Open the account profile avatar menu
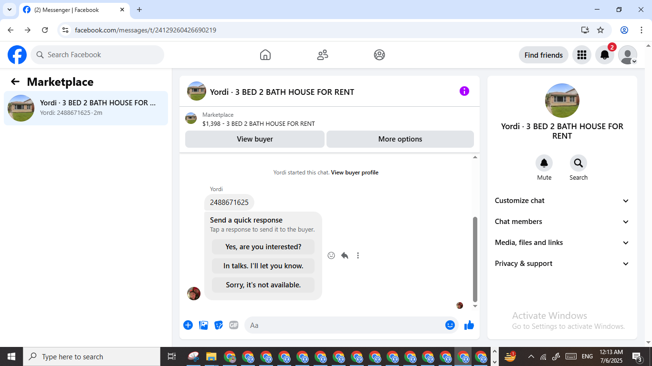The height and width of the screenshot is (366, 652). coord(627,55)
